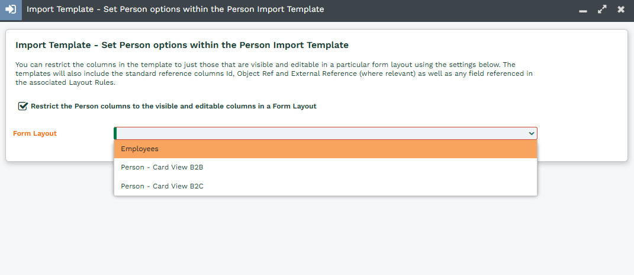
Task: Click the highlighted orange row right of Employees text
Action: pyautogui.click(x=347, y=149)
